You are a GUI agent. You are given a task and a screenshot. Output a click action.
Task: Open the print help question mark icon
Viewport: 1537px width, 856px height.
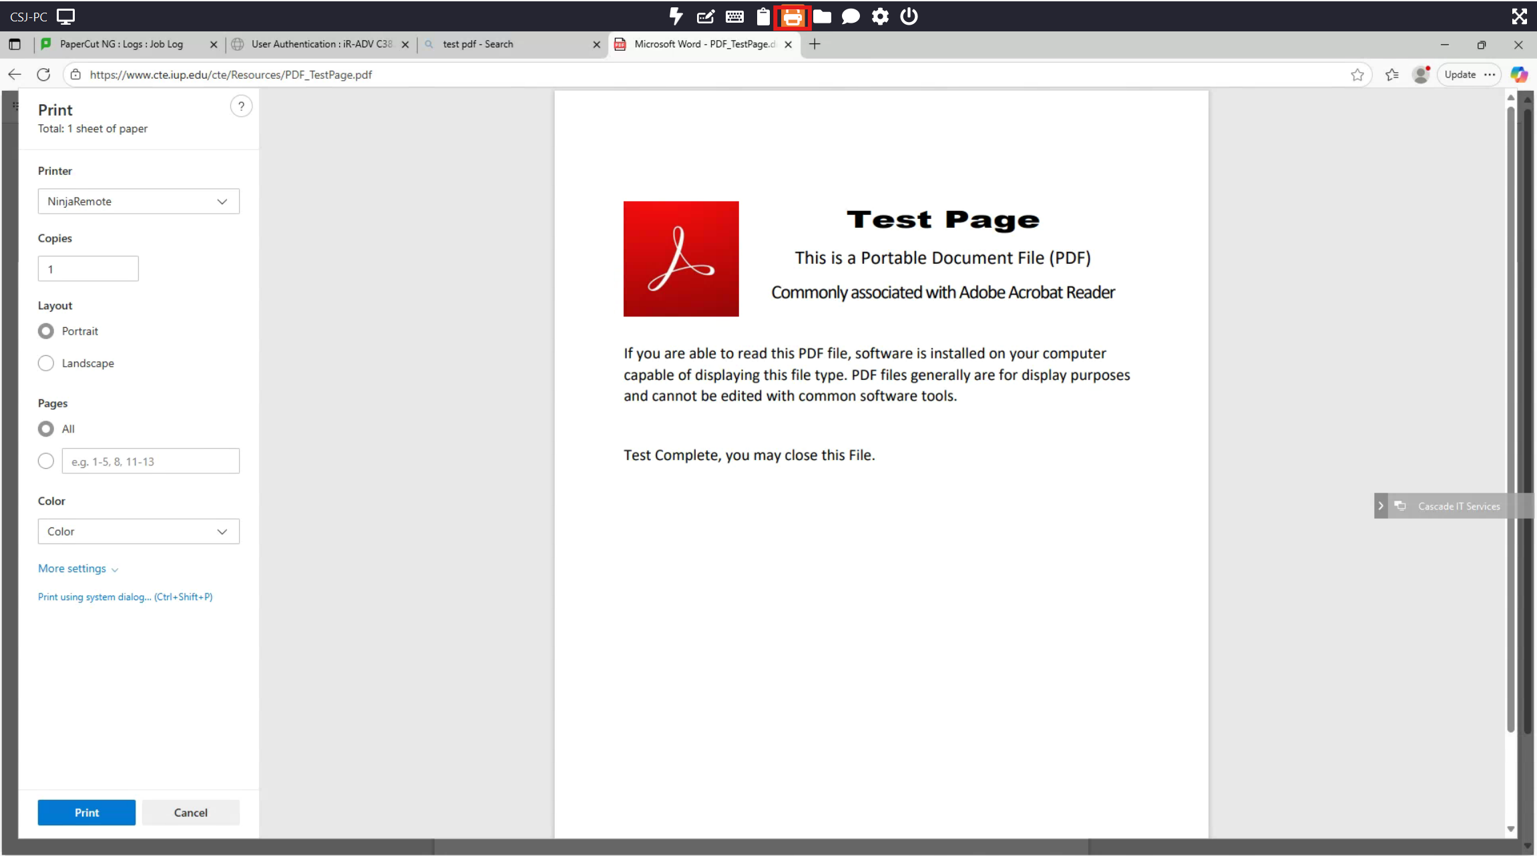point(241,106)
